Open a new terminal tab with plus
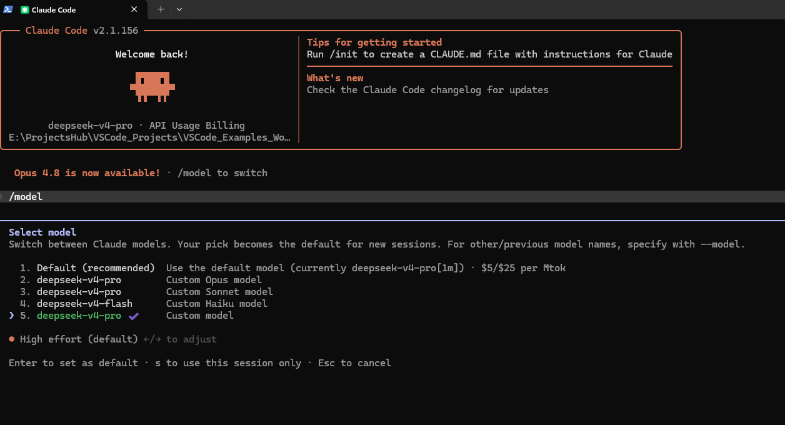The height and width of the screenshot is (425, 785). point(161,9)
